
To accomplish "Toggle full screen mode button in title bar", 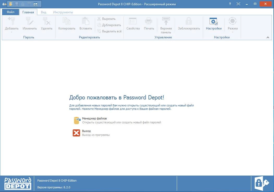I will pos(238,4).
